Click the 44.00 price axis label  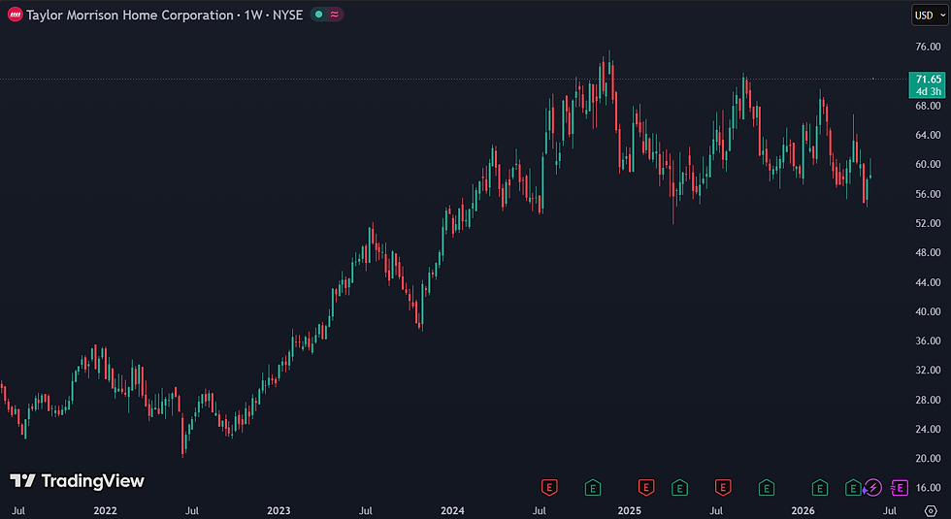928,282
